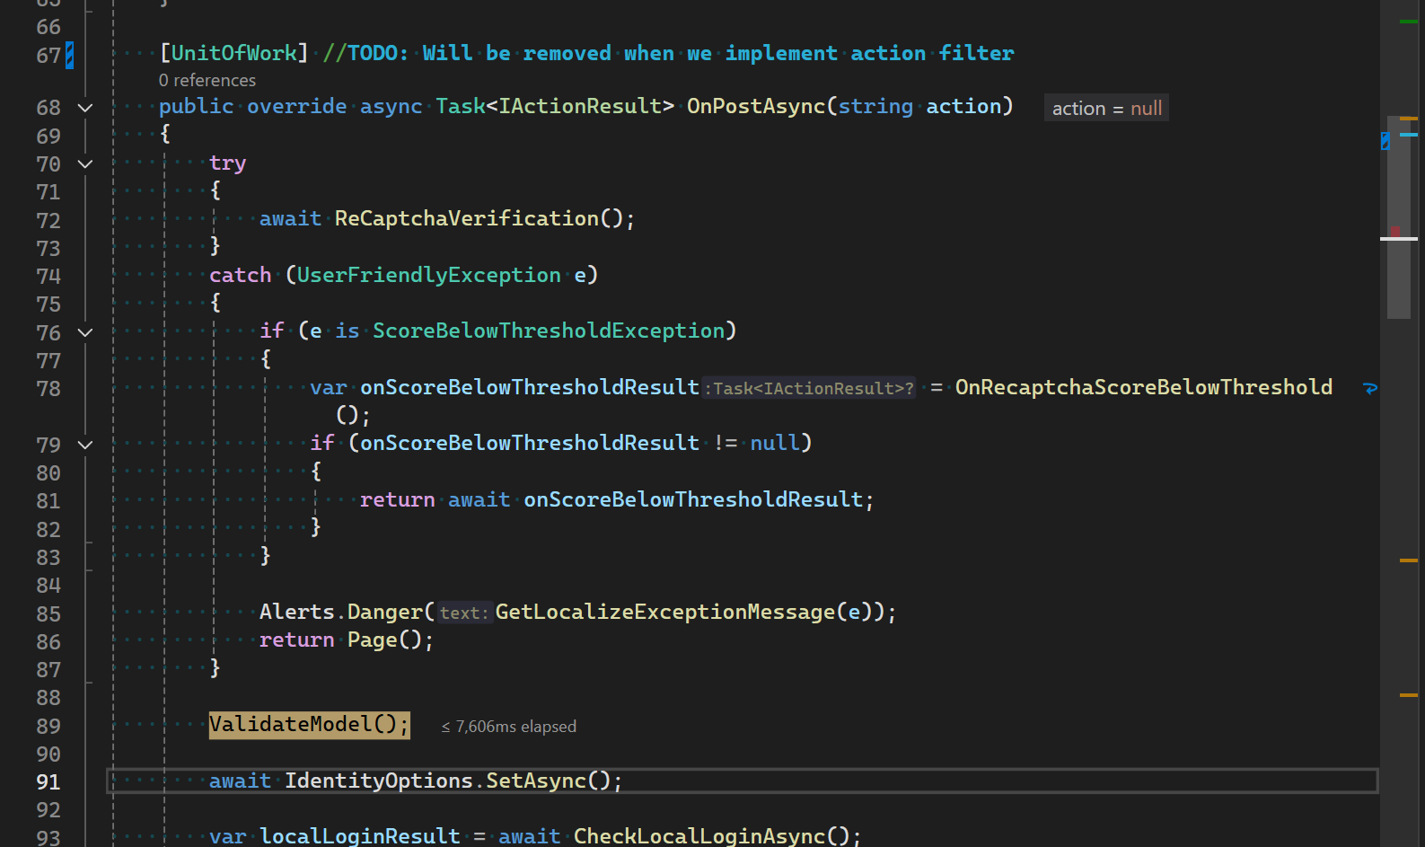This screenshot has height=847, width=1425.
Task: Click the UserFriendlyException type in catch clause
Action: 428,276
